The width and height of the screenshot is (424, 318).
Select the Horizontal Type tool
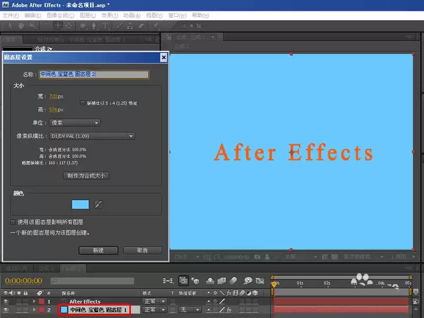104,26
